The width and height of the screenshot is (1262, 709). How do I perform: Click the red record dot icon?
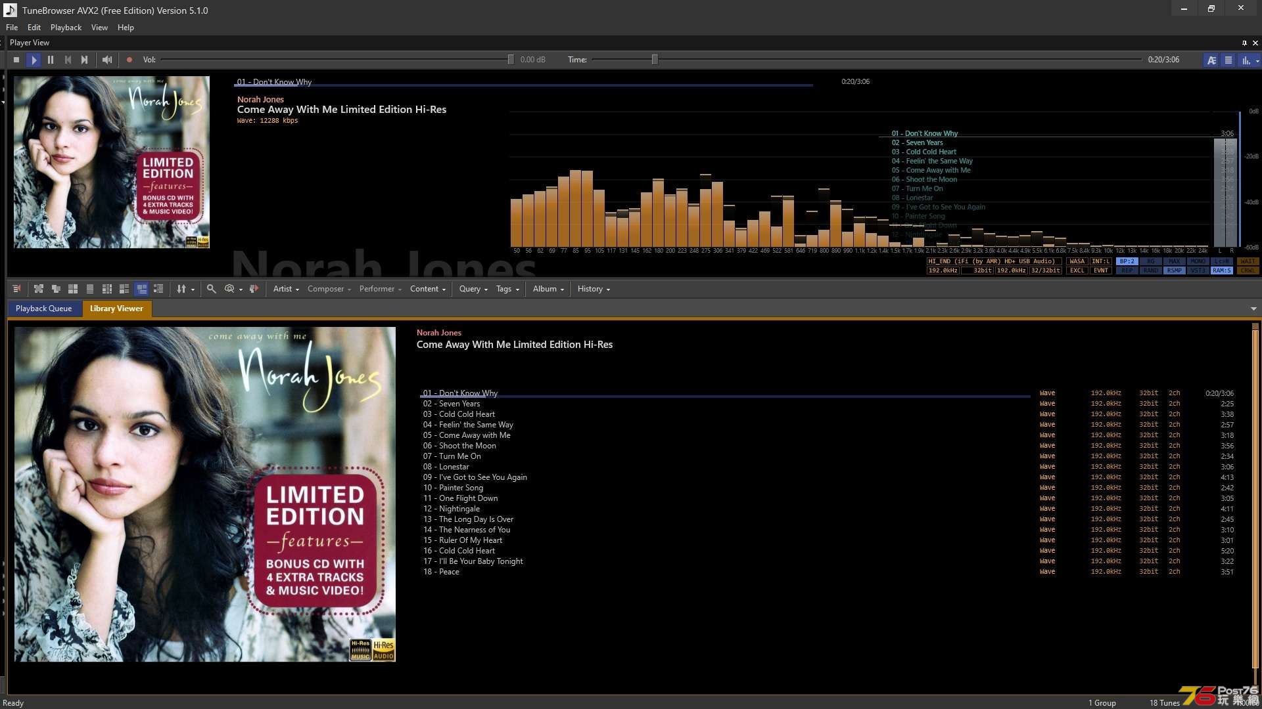[129, 60]
